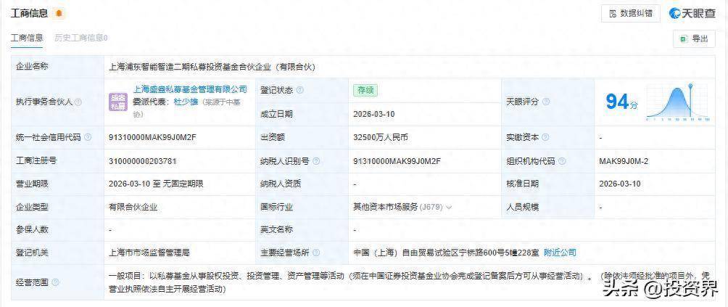The height and width of the screenshot is (307, 728).
Task: Click the orange badge beside 工商信息 heading
Action: tap(59, 13)
